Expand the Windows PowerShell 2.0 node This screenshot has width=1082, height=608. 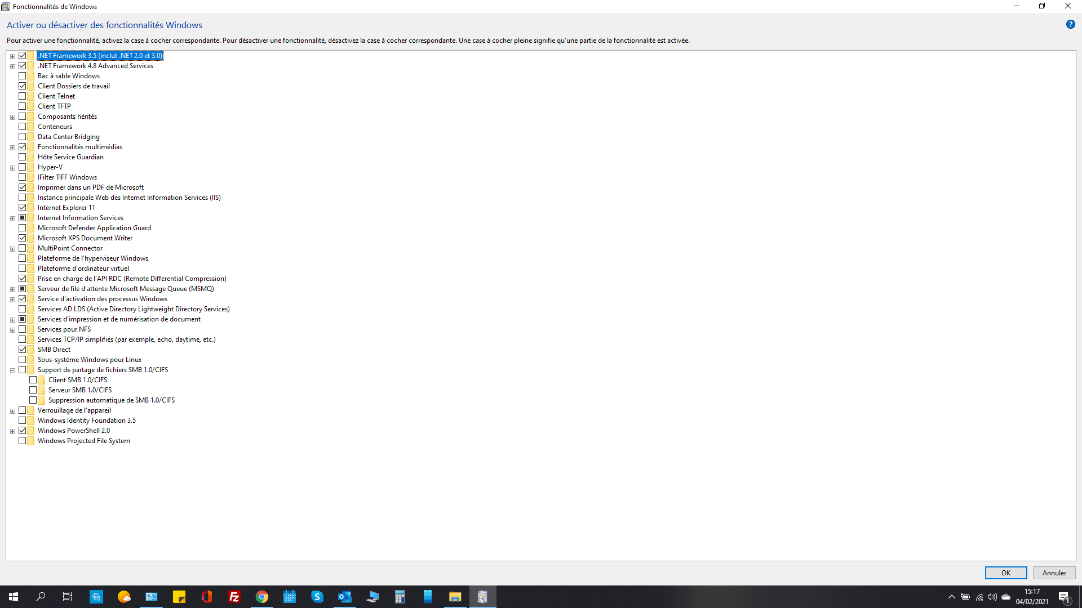point(12,431)
